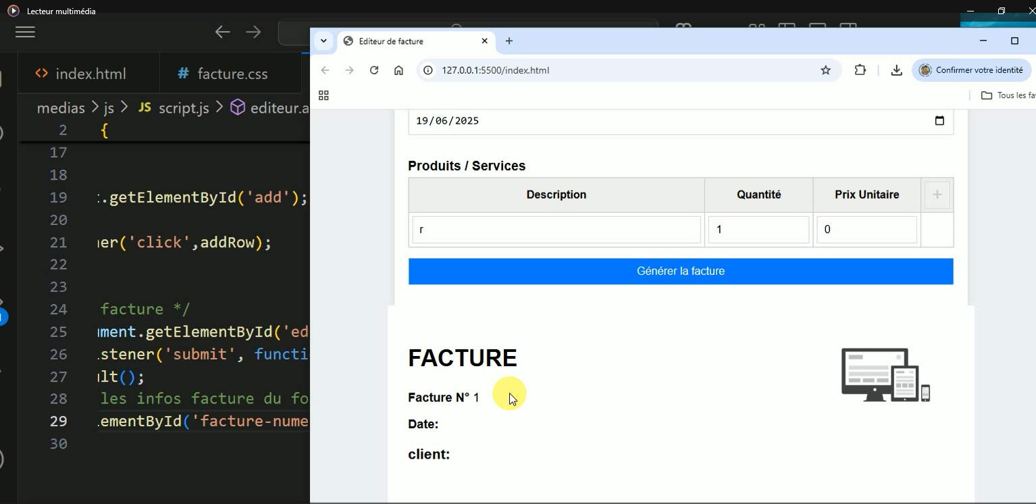The width and height of the screenshot is (1036, 504).
Task: Switch to the index.html editor tab
Action: coord(81,74)
